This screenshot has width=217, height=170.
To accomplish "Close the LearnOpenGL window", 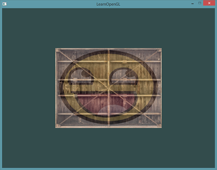I will (x=209, y=3).
